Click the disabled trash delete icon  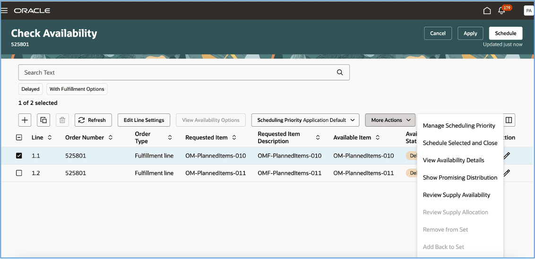62,120
